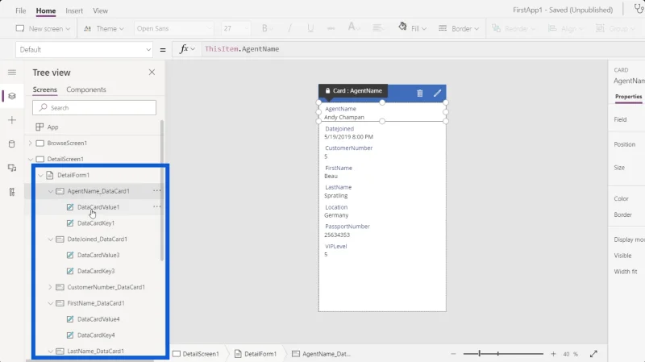Screen dimensions: 645x362
Task: Click the zoom slider handle
Action: (480, 354)
